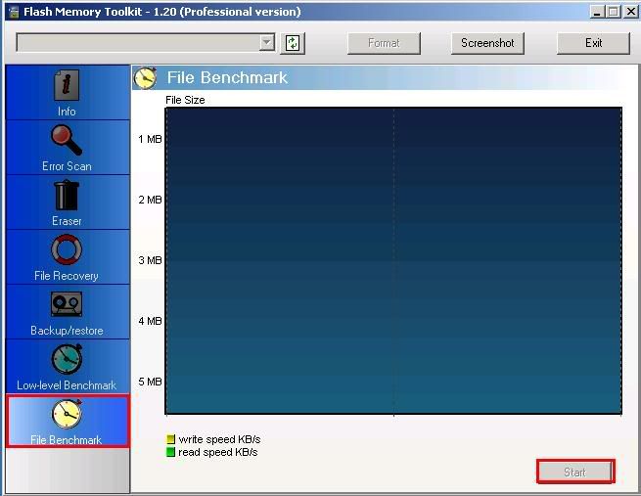Click the Exit button
This screenshot has width=641, height=496.
tap(593, 43)
